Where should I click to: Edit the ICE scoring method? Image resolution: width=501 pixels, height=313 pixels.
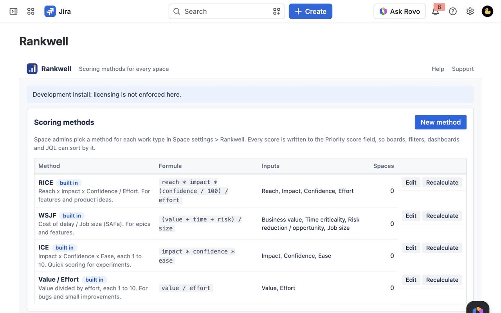[x=411, y=248]
